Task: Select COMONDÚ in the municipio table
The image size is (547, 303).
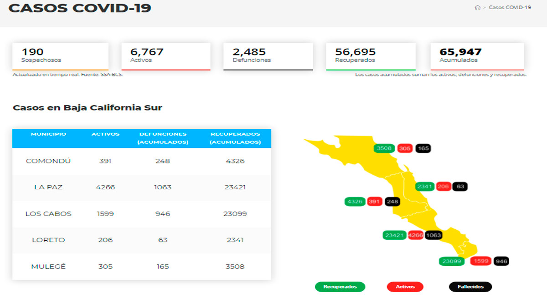Action: click(x=48, y=161)
